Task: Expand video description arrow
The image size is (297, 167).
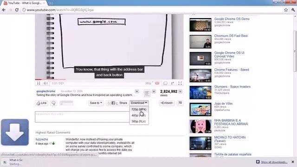Action: 137,91
